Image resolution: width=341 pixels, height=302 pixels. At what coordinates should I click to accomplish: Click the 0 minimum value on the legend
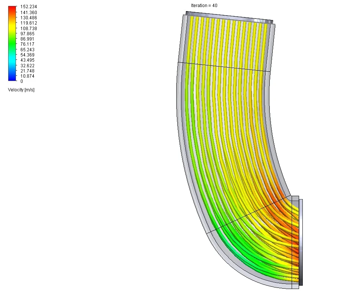(x=22, y=81)
